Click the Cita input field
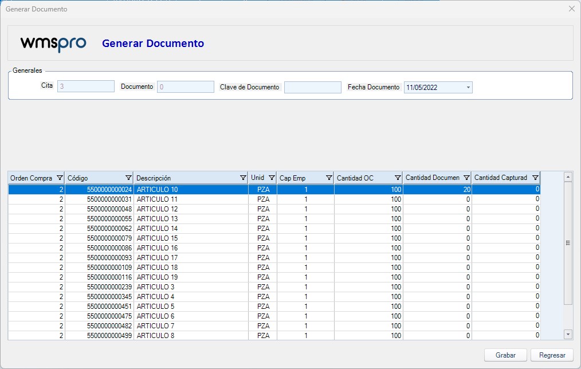Screen dimensions: 581x369 (x=86, y=87)
